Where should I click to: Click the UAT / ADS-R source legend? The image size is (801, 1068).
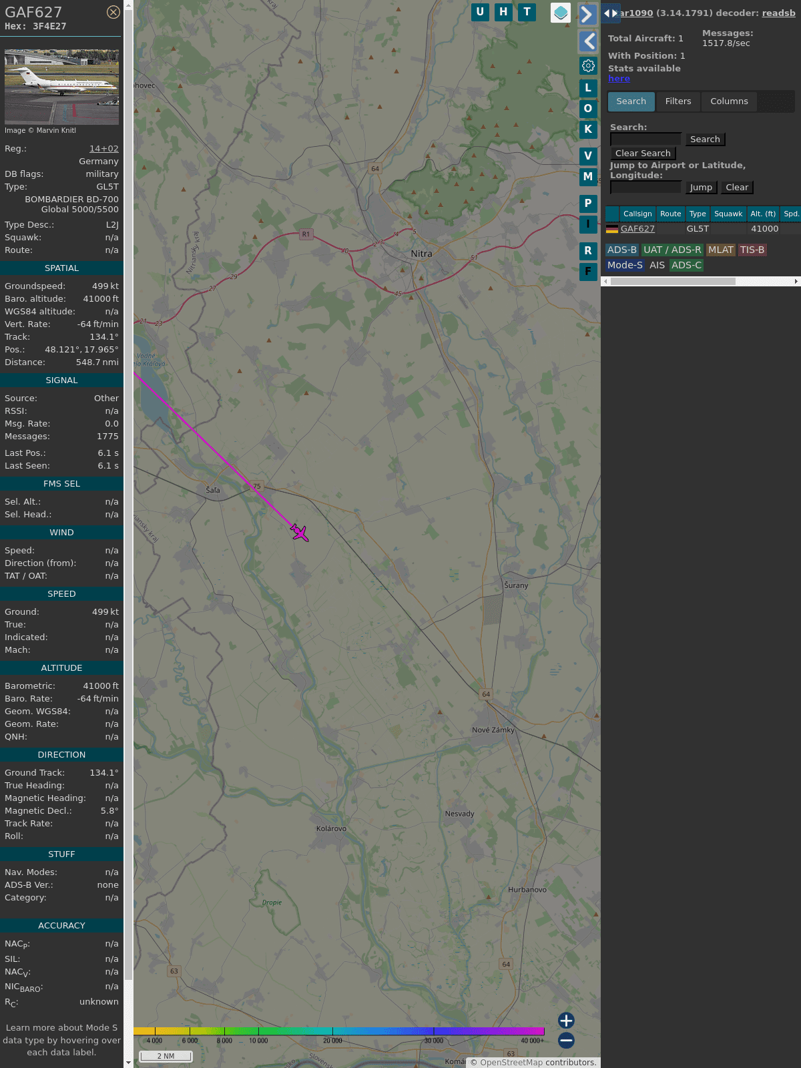[672, 250]
